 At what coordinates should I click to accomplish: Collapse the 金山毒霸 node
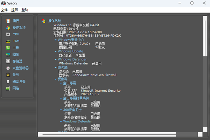pos(61,83)
